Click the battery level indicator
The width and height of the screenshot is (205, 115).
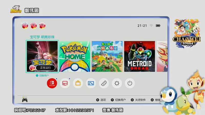click(x=158, y=26)
